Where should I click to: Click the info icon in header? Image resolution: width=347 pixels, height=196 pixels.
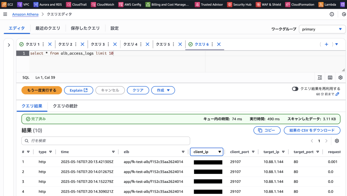(332, 14)
